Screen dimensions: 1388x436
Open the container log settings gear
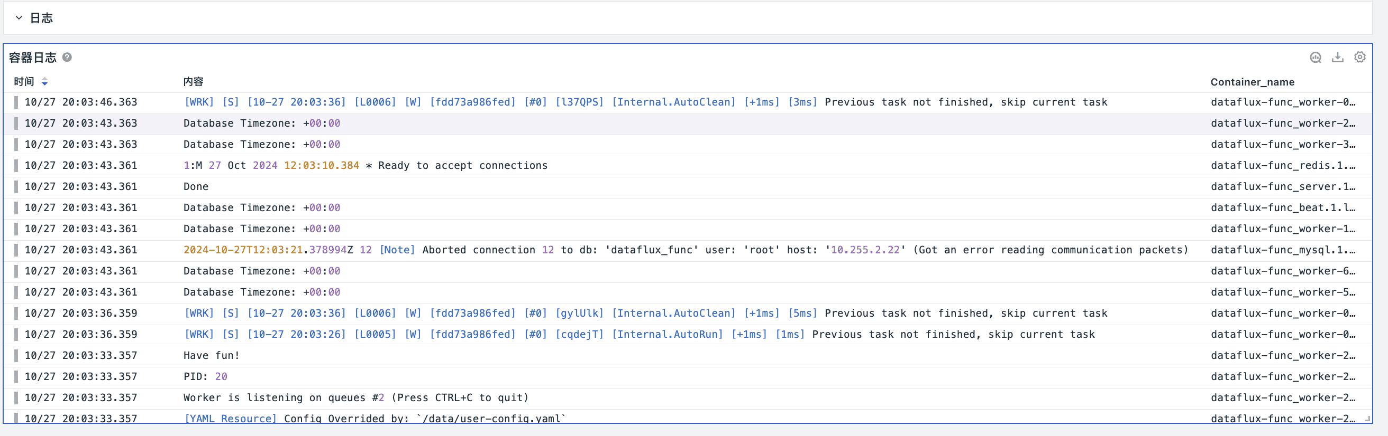1359,57
